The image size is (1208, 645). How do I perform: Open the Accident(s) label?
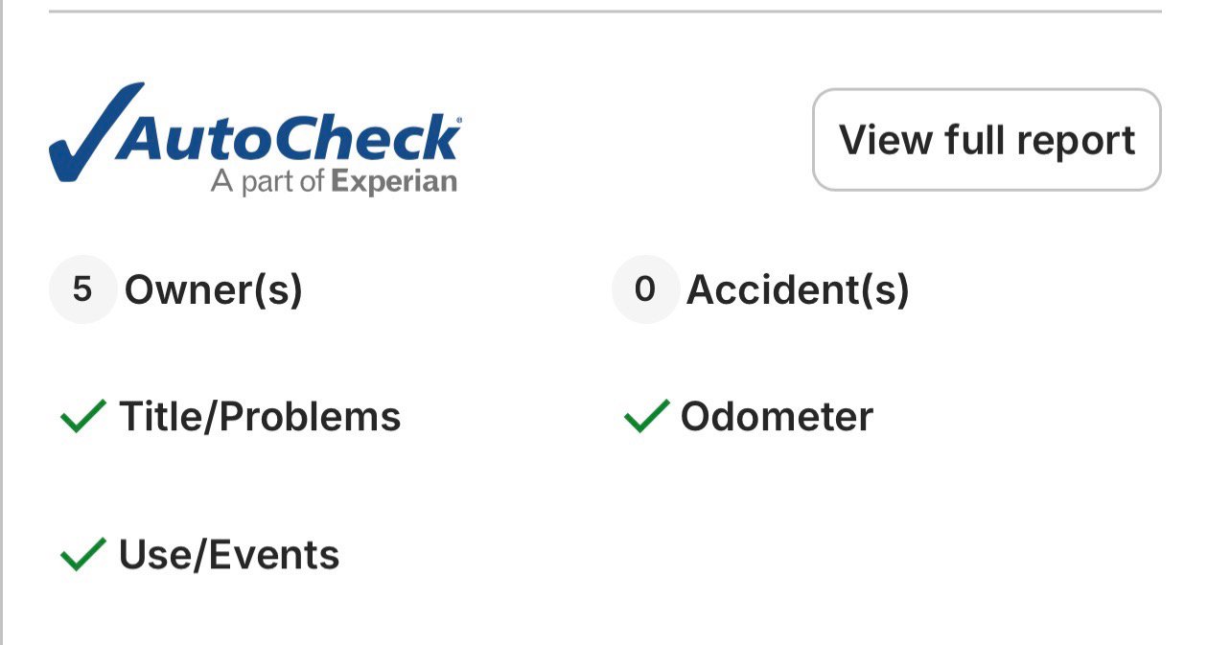pos(798,289)
